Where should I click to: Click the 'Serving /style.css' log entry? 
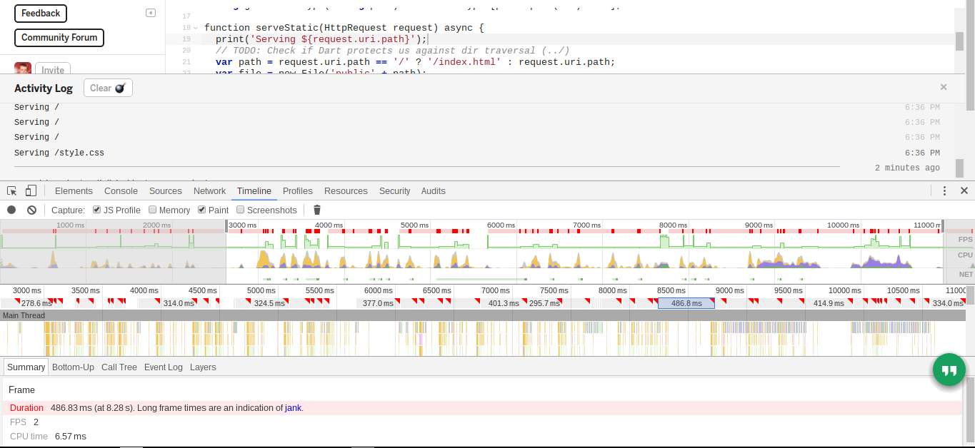59,153
